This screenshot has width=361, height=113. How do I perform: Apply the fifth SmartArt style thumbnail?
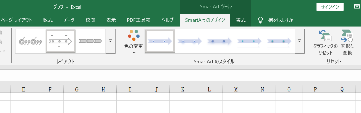tap(279, 41)
